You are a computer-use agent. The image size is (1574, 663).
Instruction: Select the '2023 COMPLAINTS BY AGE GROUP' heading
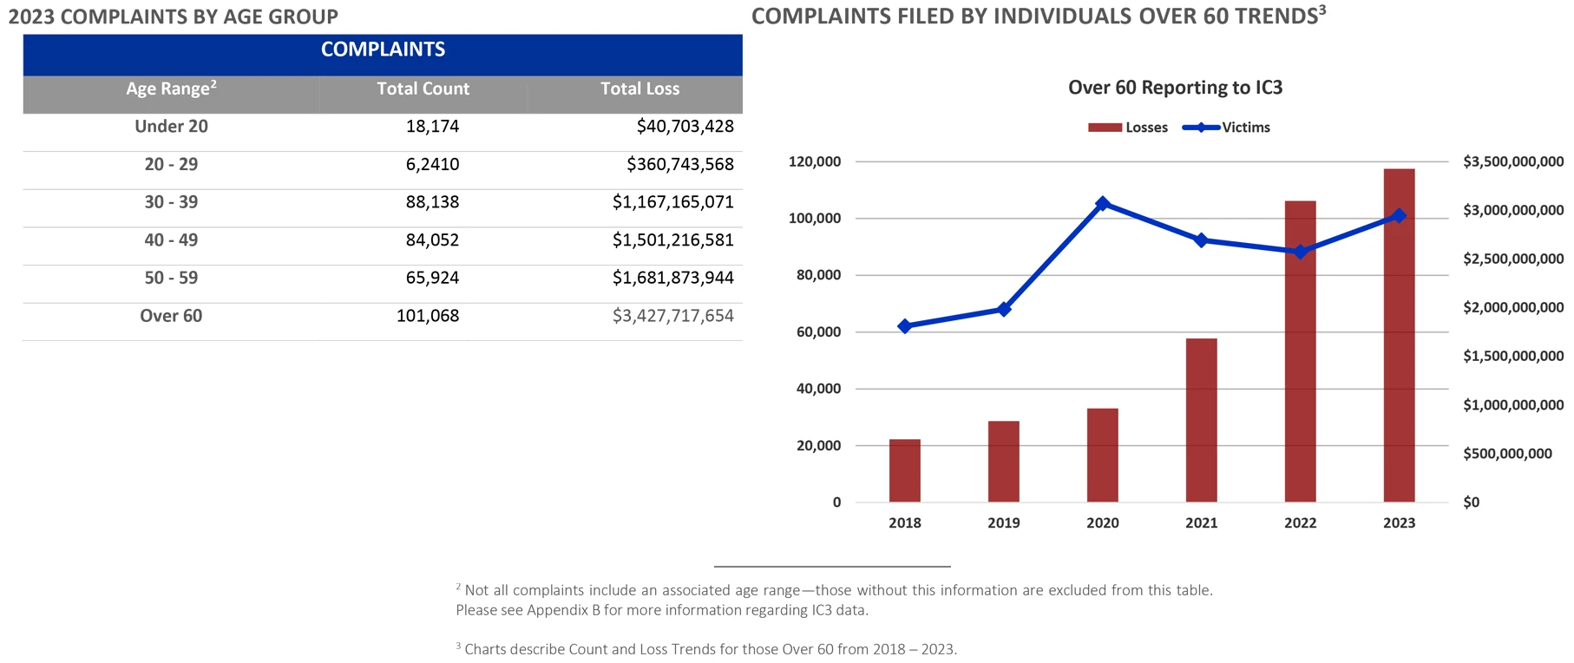(x=174, y=16)
